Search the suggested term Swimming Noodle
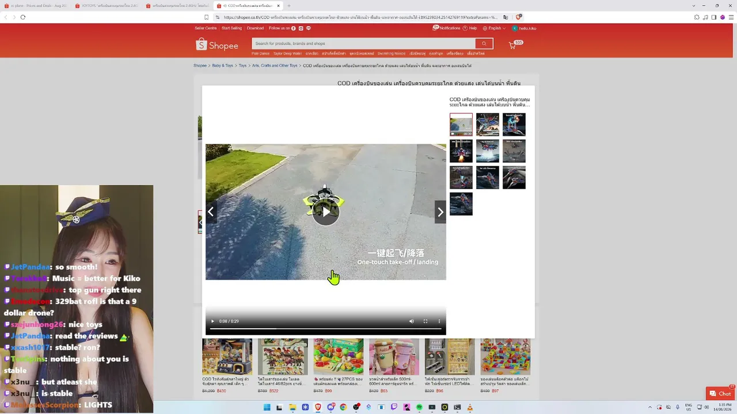 click(x=392, y=53)
